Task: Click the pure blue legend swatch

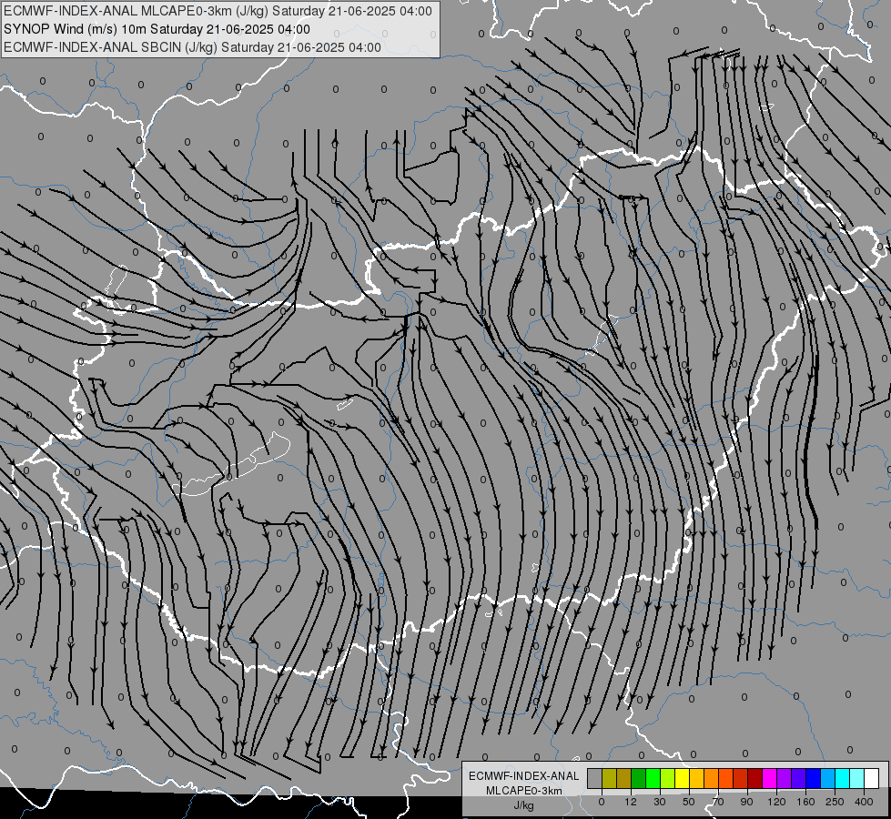Action: coord(813,778)
